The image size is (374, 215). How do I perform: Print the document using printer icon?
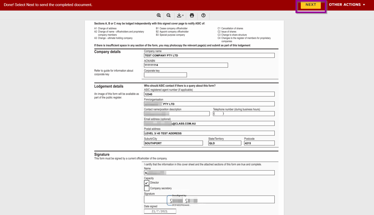pyautogui.click(x=192, y=16)
